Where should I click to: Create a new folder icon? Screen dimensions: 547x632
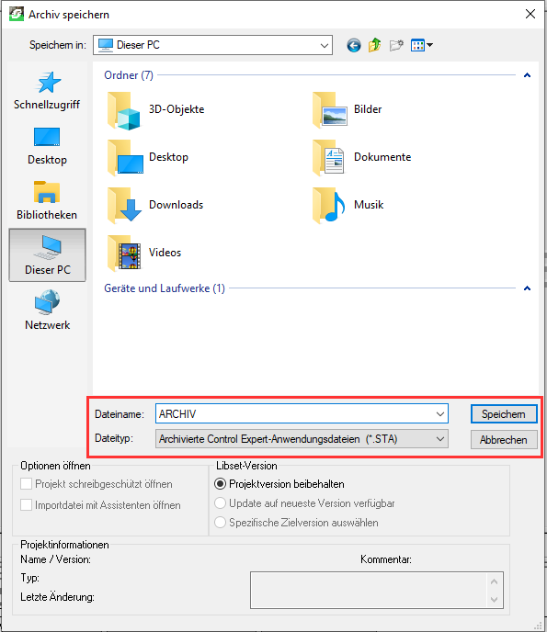click(396, 45)
